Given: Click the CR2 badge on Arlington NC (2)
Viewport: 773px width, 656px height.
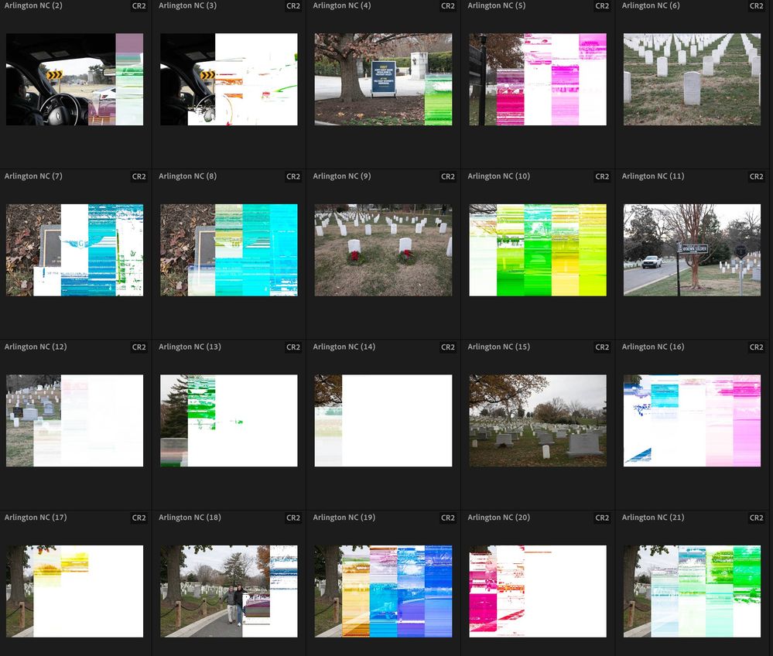Looking at the screenshot, I should [x=139, y=6].
